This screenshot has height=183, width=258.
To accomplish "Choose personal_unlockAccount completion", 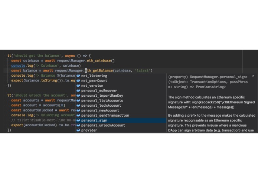I will click(121, 125).
